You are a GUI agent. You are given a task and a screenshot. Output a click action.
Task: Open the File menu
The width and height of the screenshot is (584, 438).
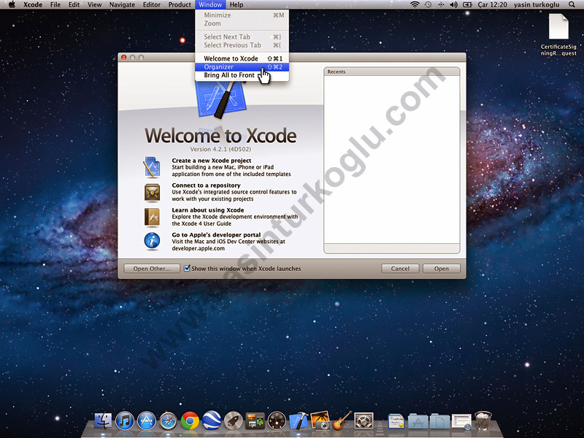55,4
